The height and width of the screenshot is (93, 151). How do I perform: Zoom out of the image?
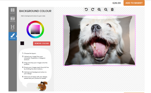pyautogui.click(x=106, y=10)
